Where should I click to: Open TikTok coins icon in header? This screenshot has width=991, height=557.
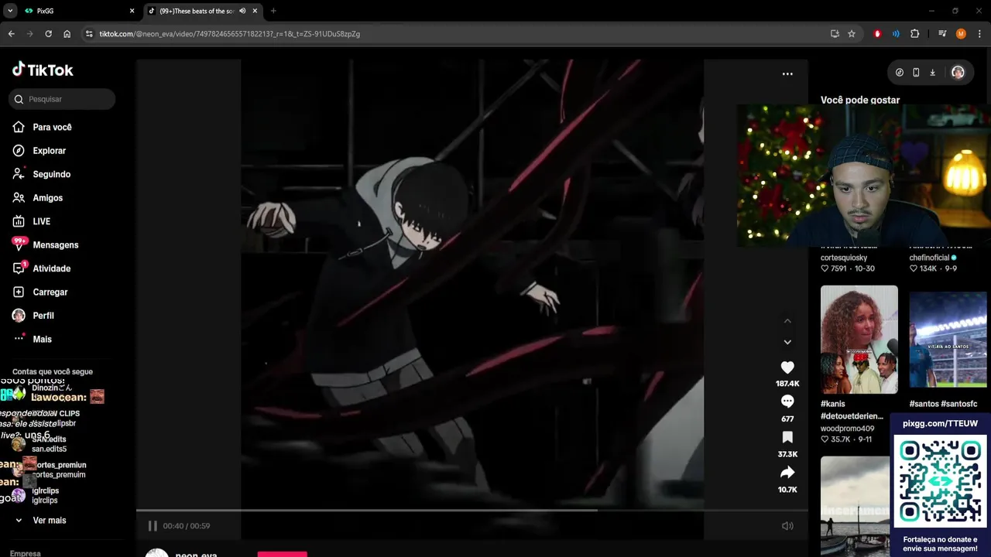click(x=900, y=72)
